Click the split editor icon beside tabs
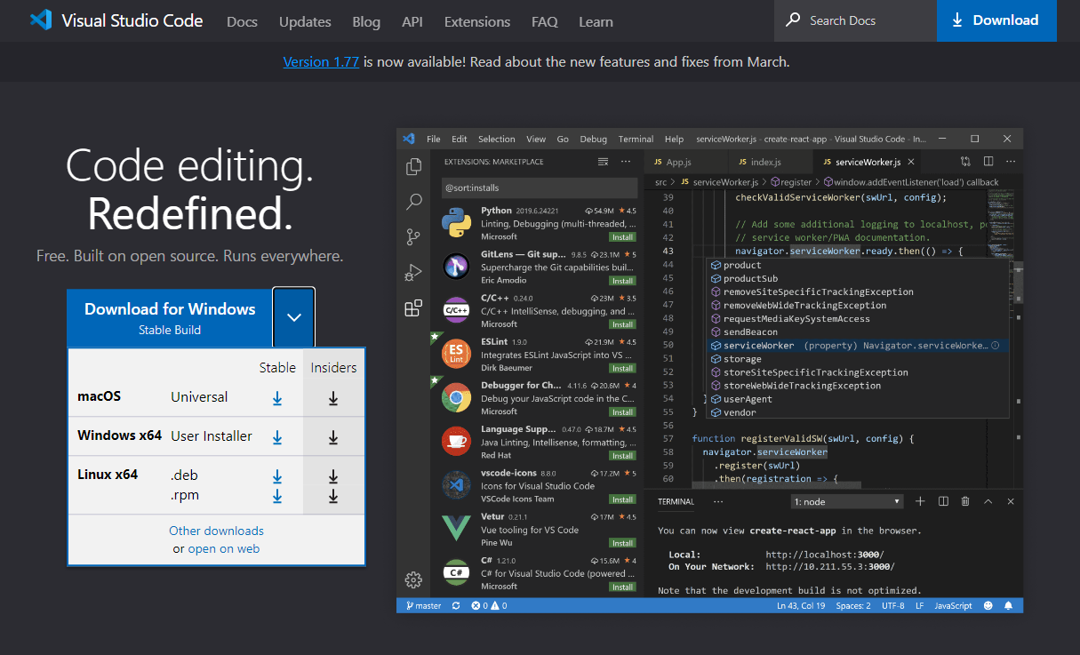 [x=988, y=162]
